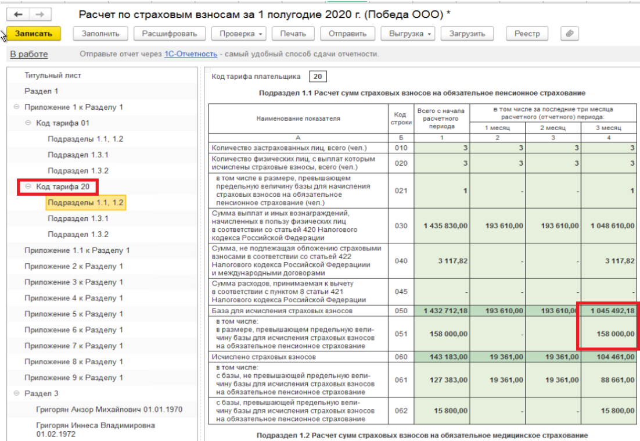Click row 060 third month cell 104 461,00
Viewport: 640px width, 441px height.
pos(609,357)
